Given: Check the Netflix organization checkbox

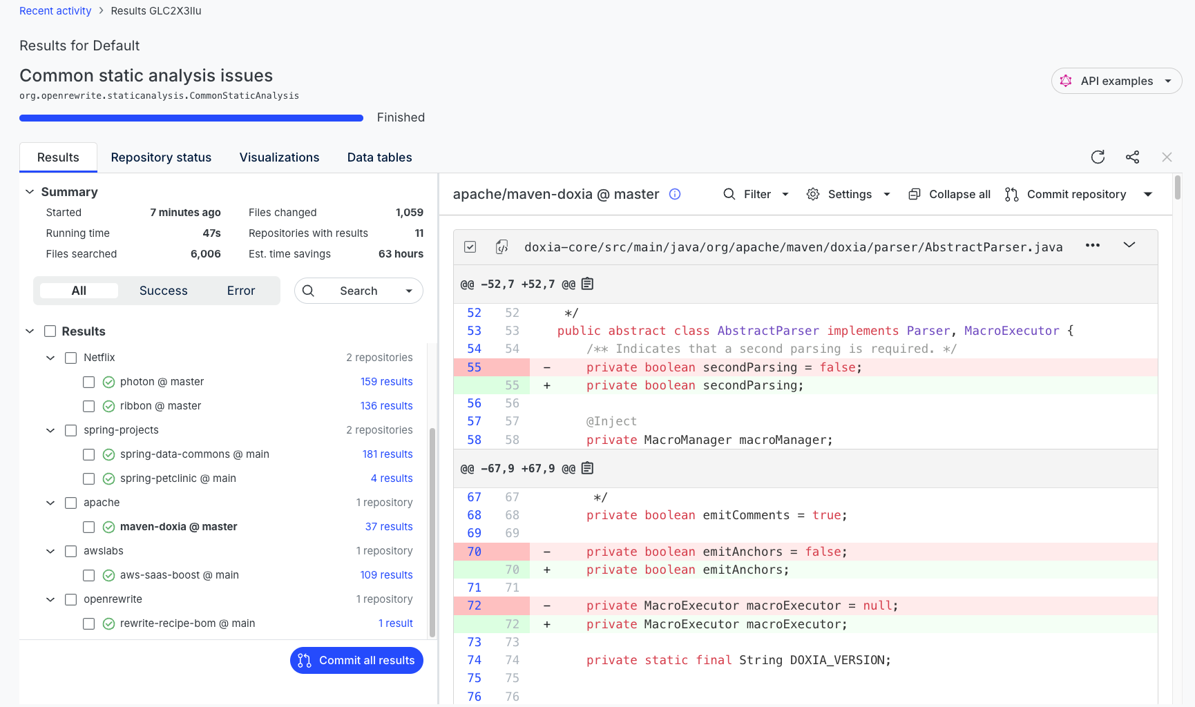Looking at the screenshot, I should 70,358.
